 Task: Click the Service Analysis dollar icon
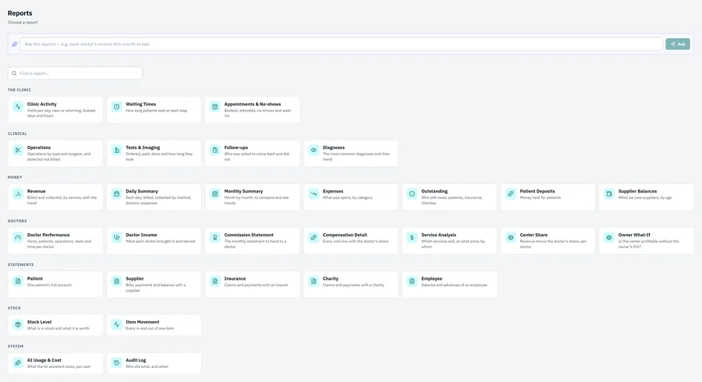[x=412, y=238]
